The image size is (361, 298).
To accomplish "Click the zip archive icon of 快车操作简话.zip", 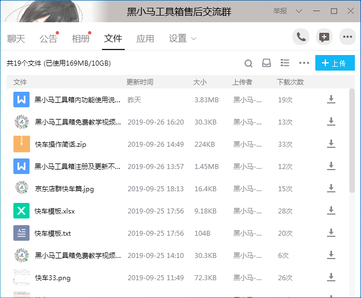I will click(21, 144).
